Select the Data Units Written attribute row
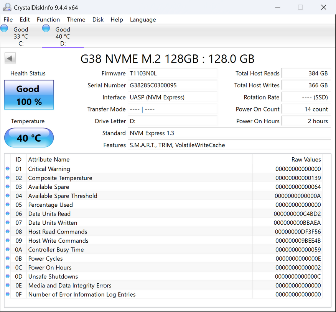 tap(153, 223)
